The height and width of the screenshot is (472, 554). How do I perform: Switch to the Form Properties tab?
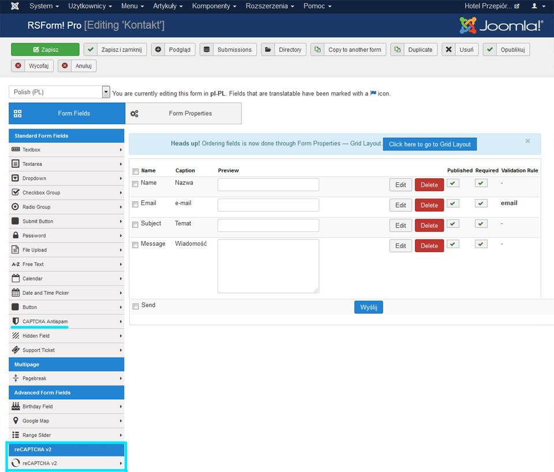[184, 114]
